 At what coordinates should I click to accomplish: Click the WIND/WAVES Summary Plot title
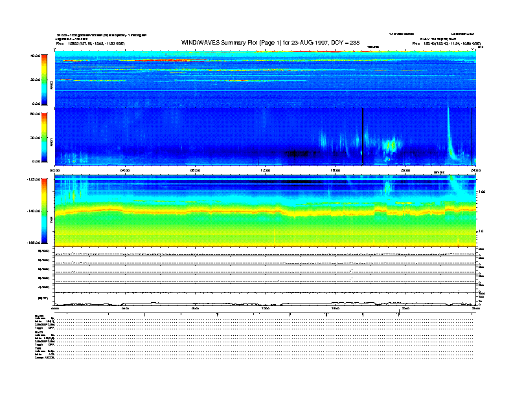[x=270, y=43]
